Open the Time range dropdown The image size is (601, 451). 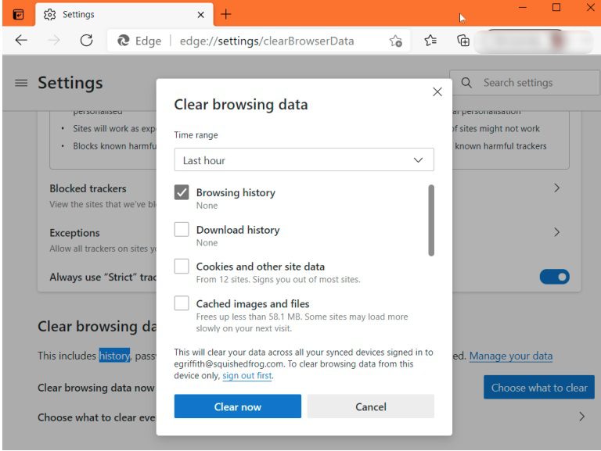pyautogui.click(x=304, y=160)
